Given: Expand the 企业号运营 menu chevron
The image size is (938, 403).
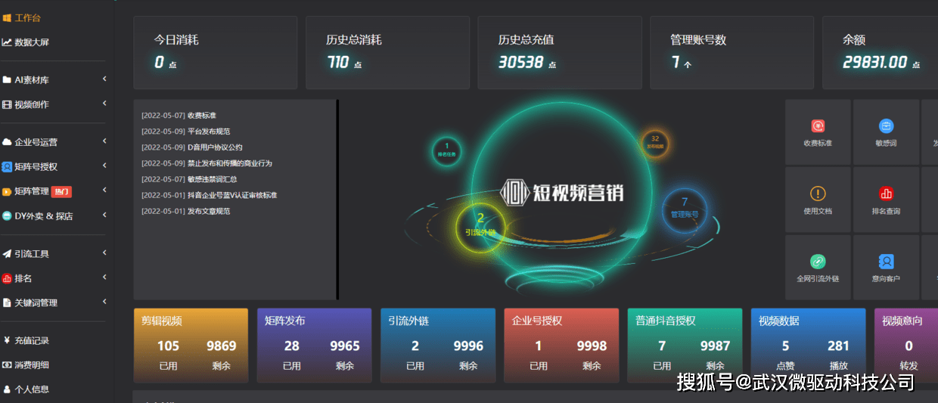Looking at the screenshot, I should (x=104, y=141).
